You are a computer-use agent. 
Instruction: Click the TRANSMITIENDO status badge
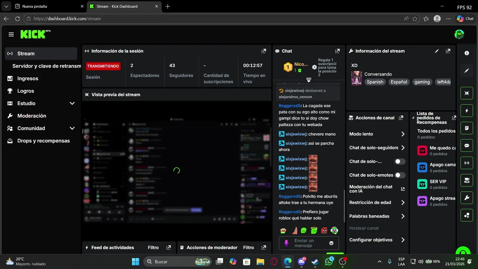[103, 66]
